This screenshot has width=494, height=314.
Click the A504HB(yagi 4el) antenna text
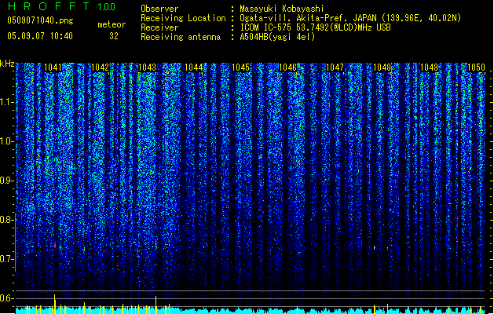tap(277, 37)
